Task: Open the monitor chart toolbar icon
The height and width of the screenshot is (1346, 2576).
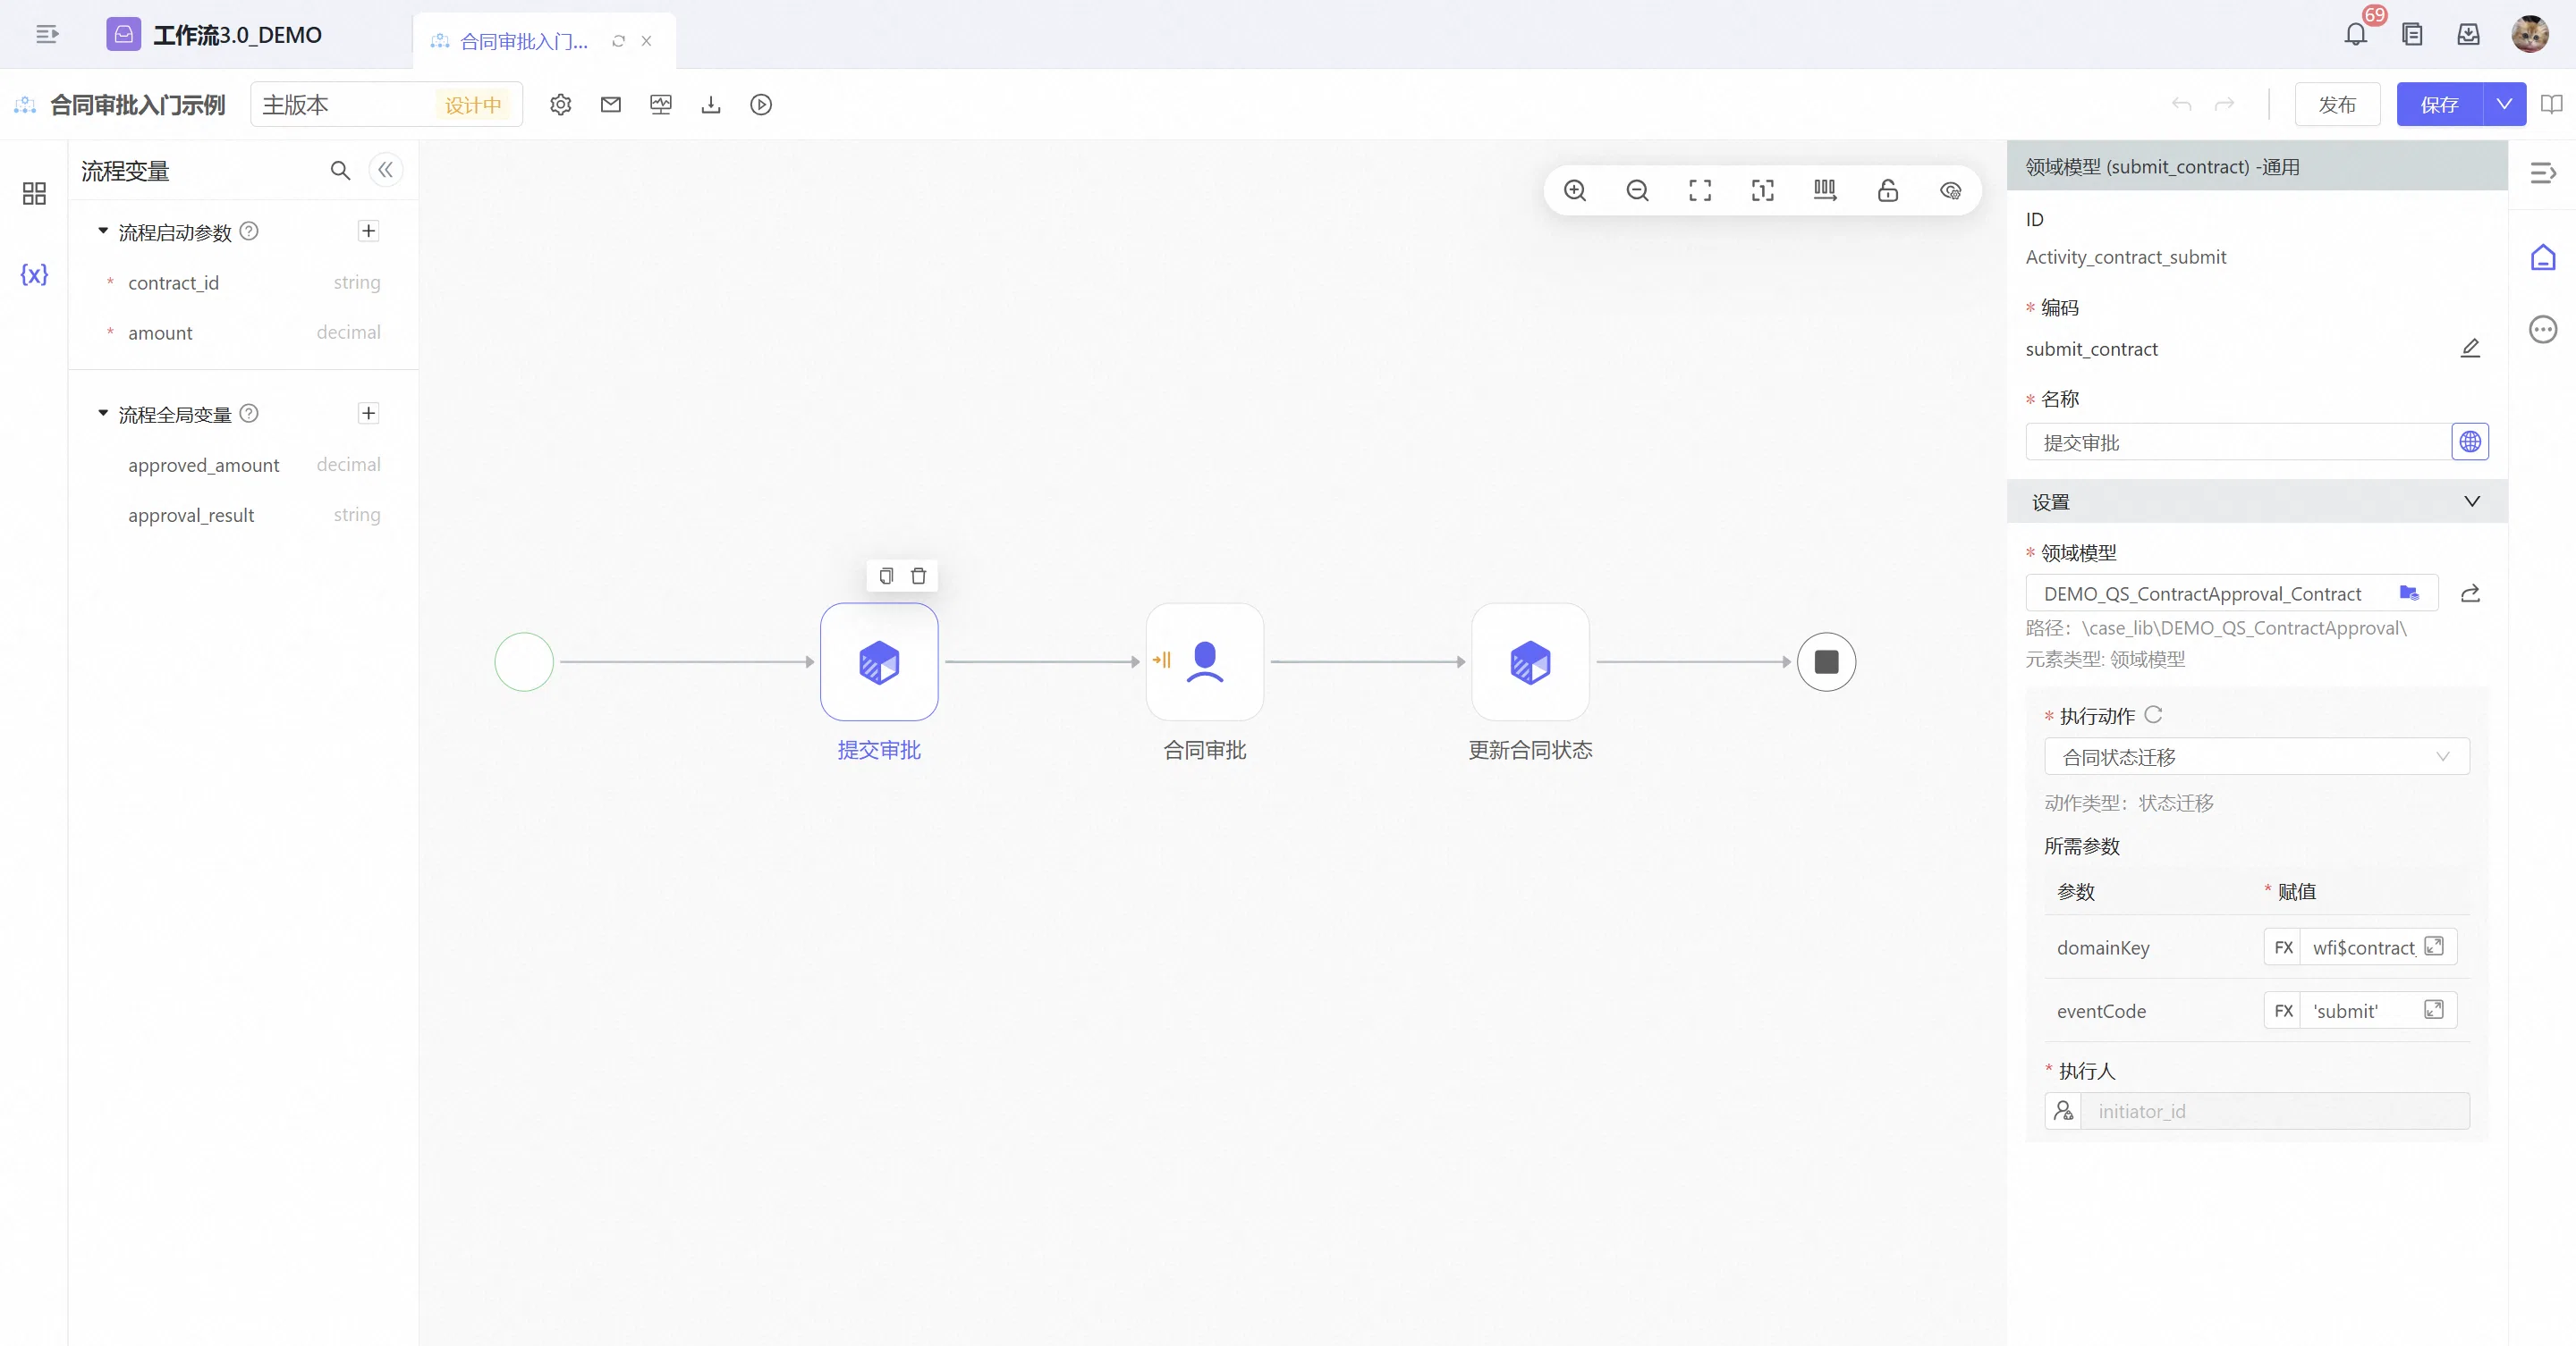Action: click(661, 105)
